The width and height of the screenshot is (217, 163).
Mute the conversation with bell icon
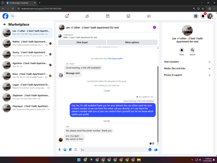pyautogui.click(x=182, y=50)
